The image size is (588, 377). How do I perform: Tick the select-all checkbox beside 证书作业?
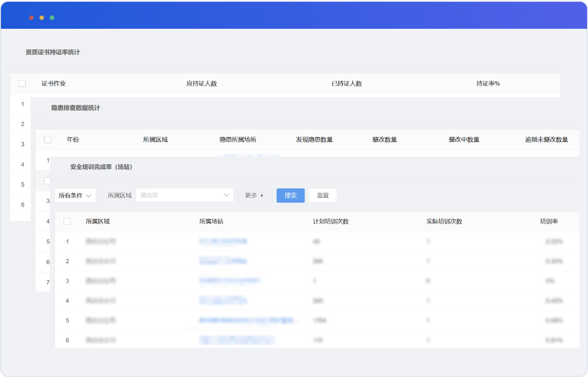pos(22,84)
